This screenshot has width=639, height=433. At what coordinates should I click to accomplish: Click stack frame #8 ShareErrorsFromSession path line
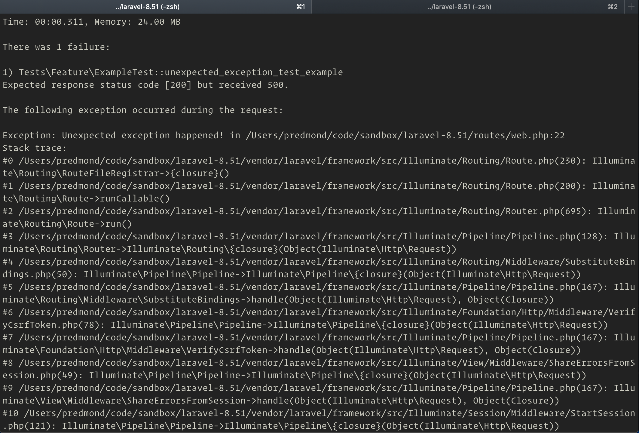[319, 363]
